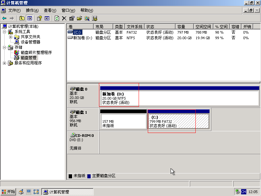Screen dimensions: 261x196
Task: Click the 设备管理器 icon
Action: click(17, 42)
